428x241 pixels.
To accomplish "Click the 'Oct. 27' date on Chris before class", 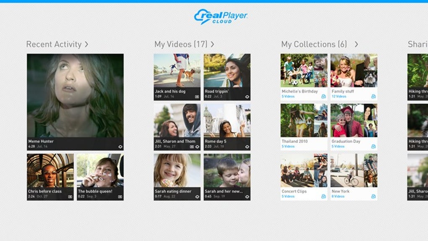I will pos(42,196).
